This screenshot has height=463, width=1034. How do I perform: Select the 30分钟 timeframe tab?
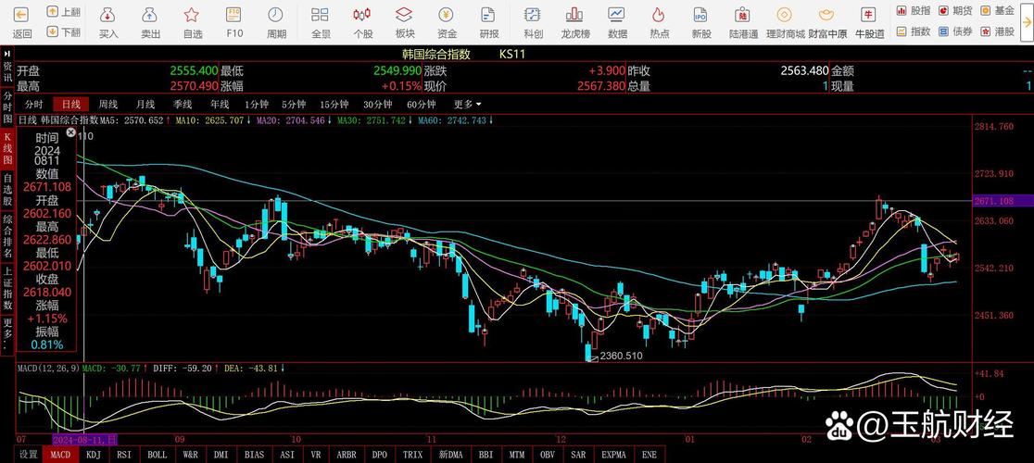click(x=377, y=104)
